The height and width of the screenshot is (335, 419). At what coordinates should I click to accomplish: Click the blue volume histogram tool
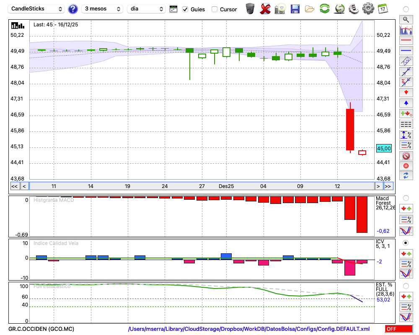point(406,30)
